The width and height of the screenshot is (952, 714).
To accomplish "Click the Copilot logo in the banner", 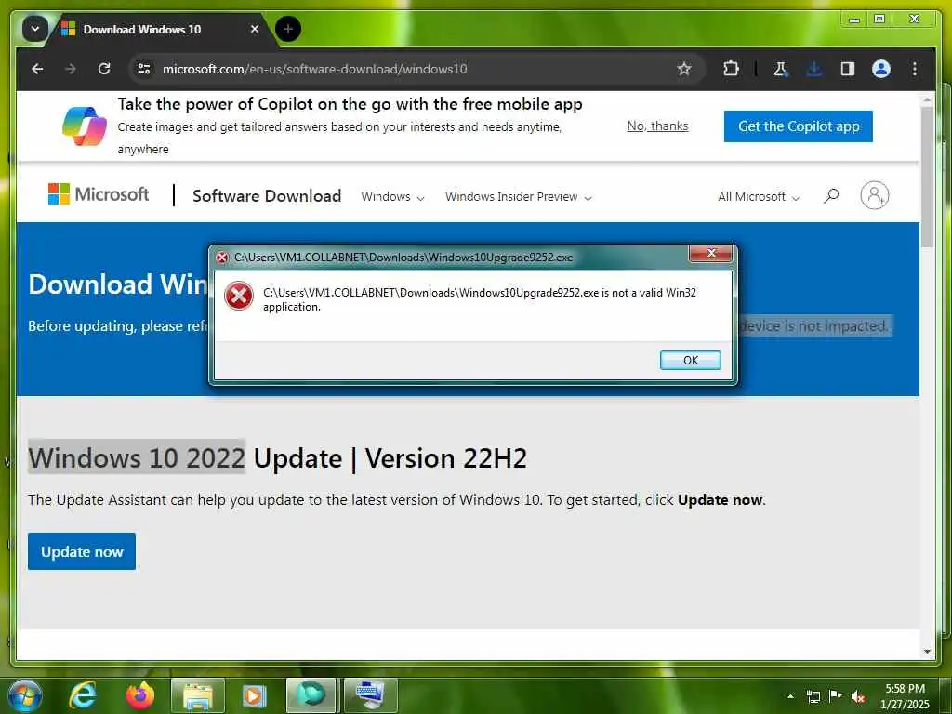I will (85, 126).
